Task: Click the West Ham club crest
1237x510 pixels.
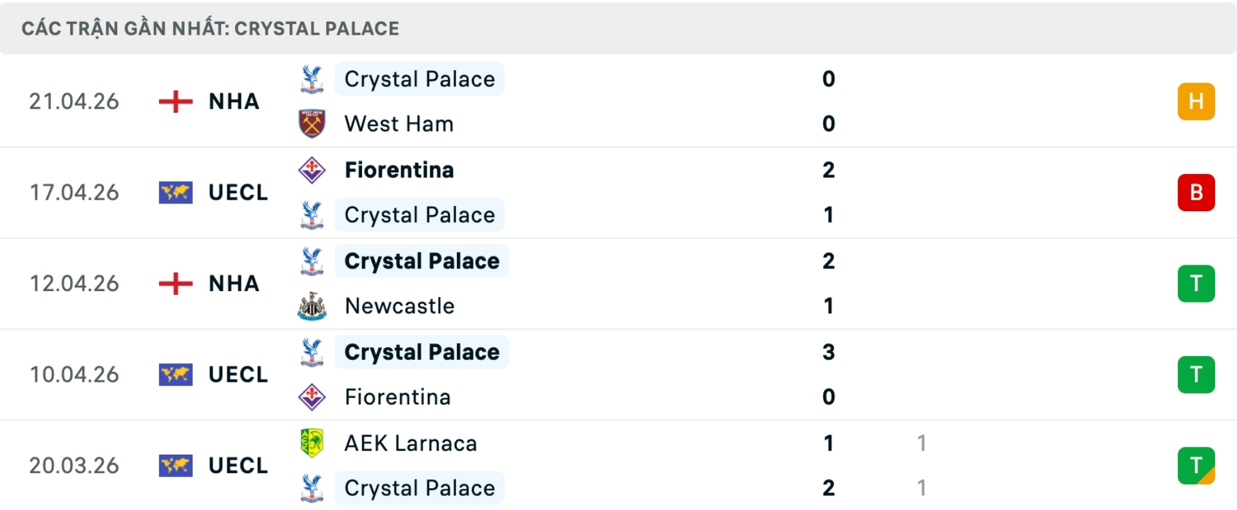Action: click(x=312, y=124)
